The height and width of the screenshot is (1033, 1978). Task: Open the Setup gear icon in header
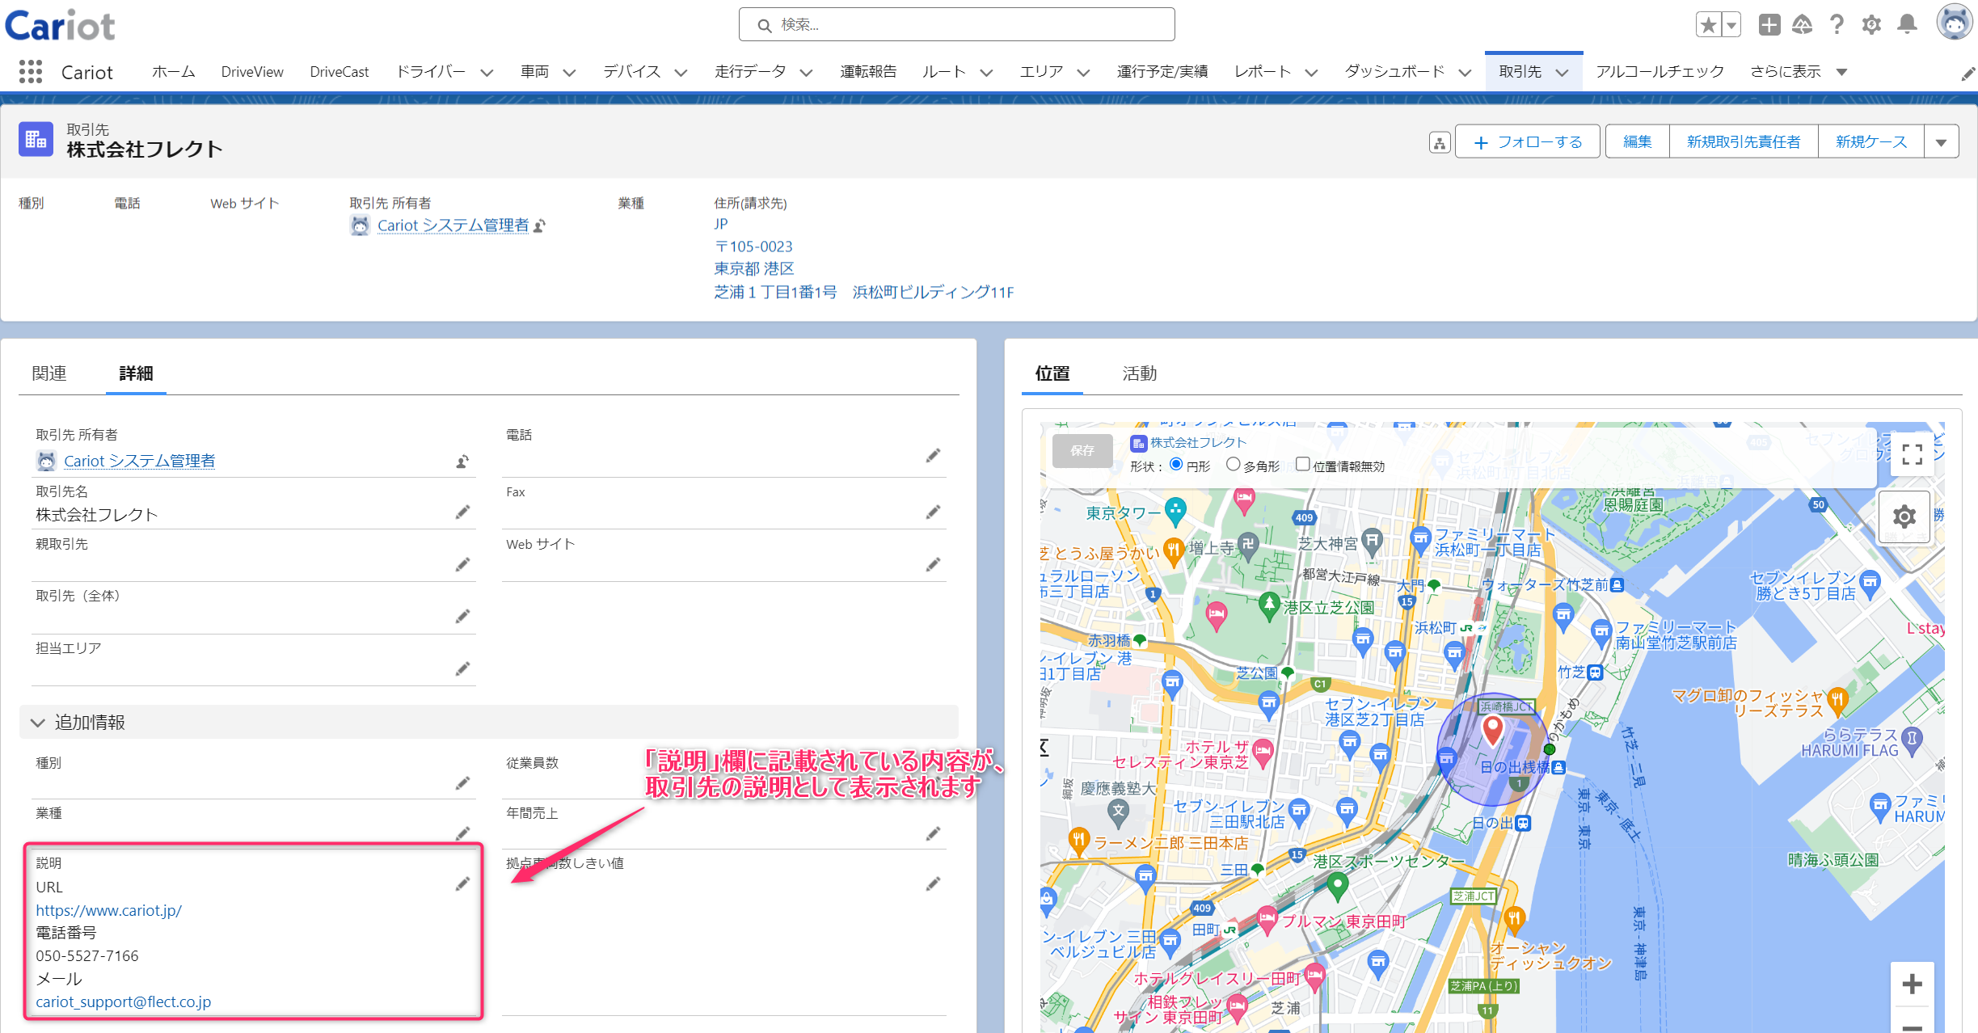[1871, 25]
